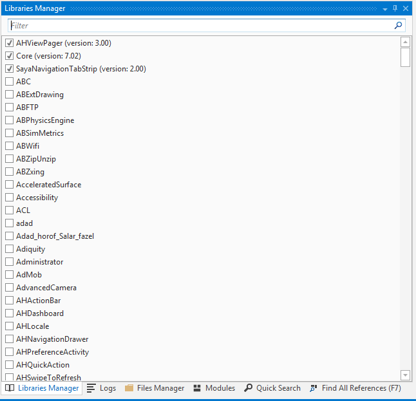Click the Quick Search magnifier icon

pyautogui.click(x=248, y=388)
